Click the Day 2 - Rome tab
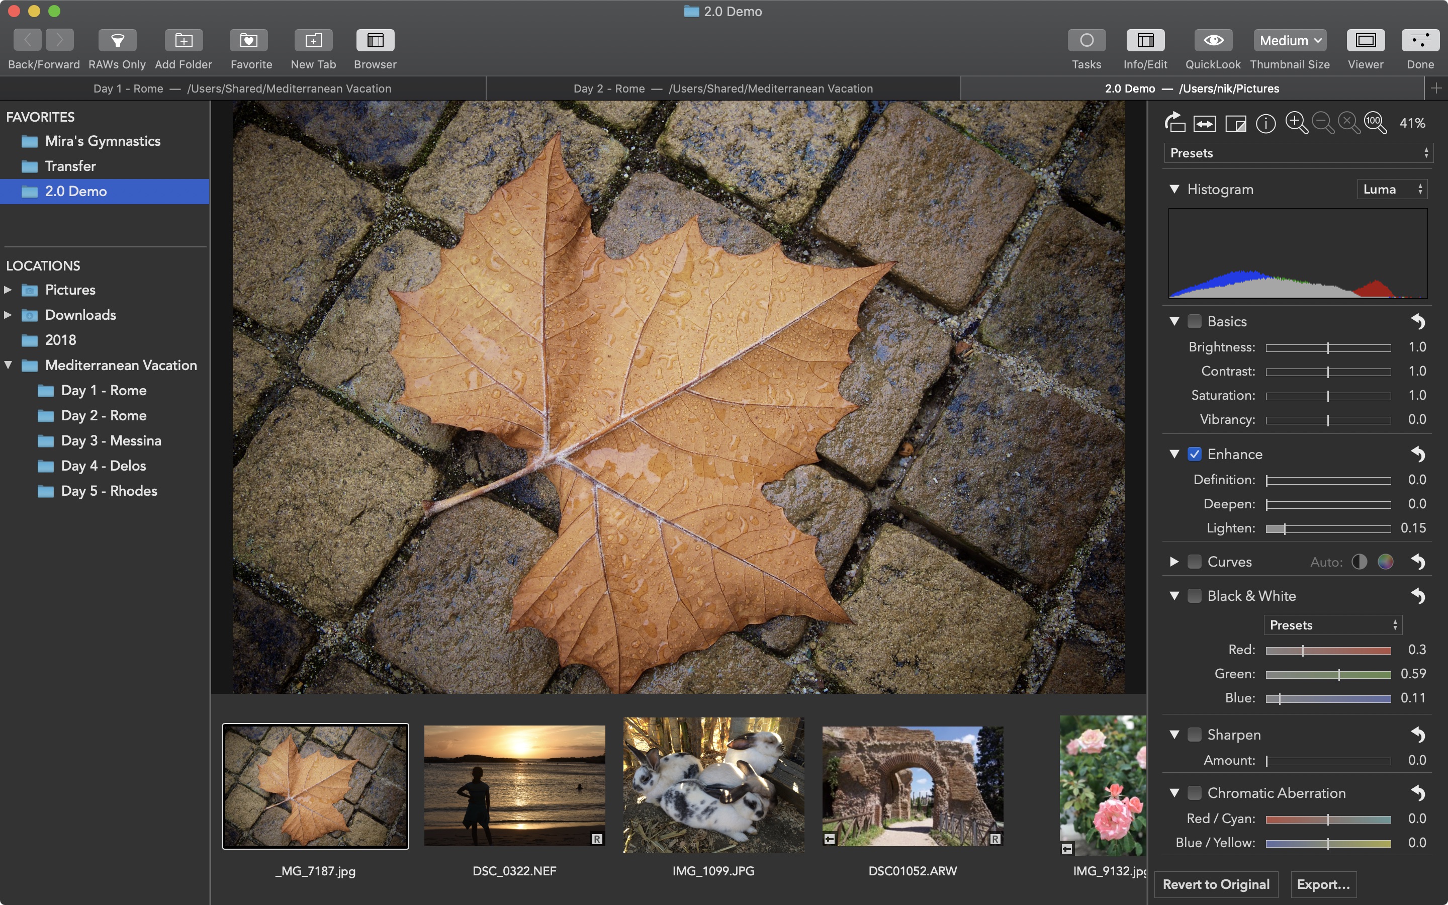Viewport: 1448px width, 905px height. [x=722, y=87]
